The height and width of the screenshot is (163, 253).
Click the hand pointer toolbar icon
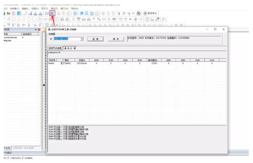109,19
